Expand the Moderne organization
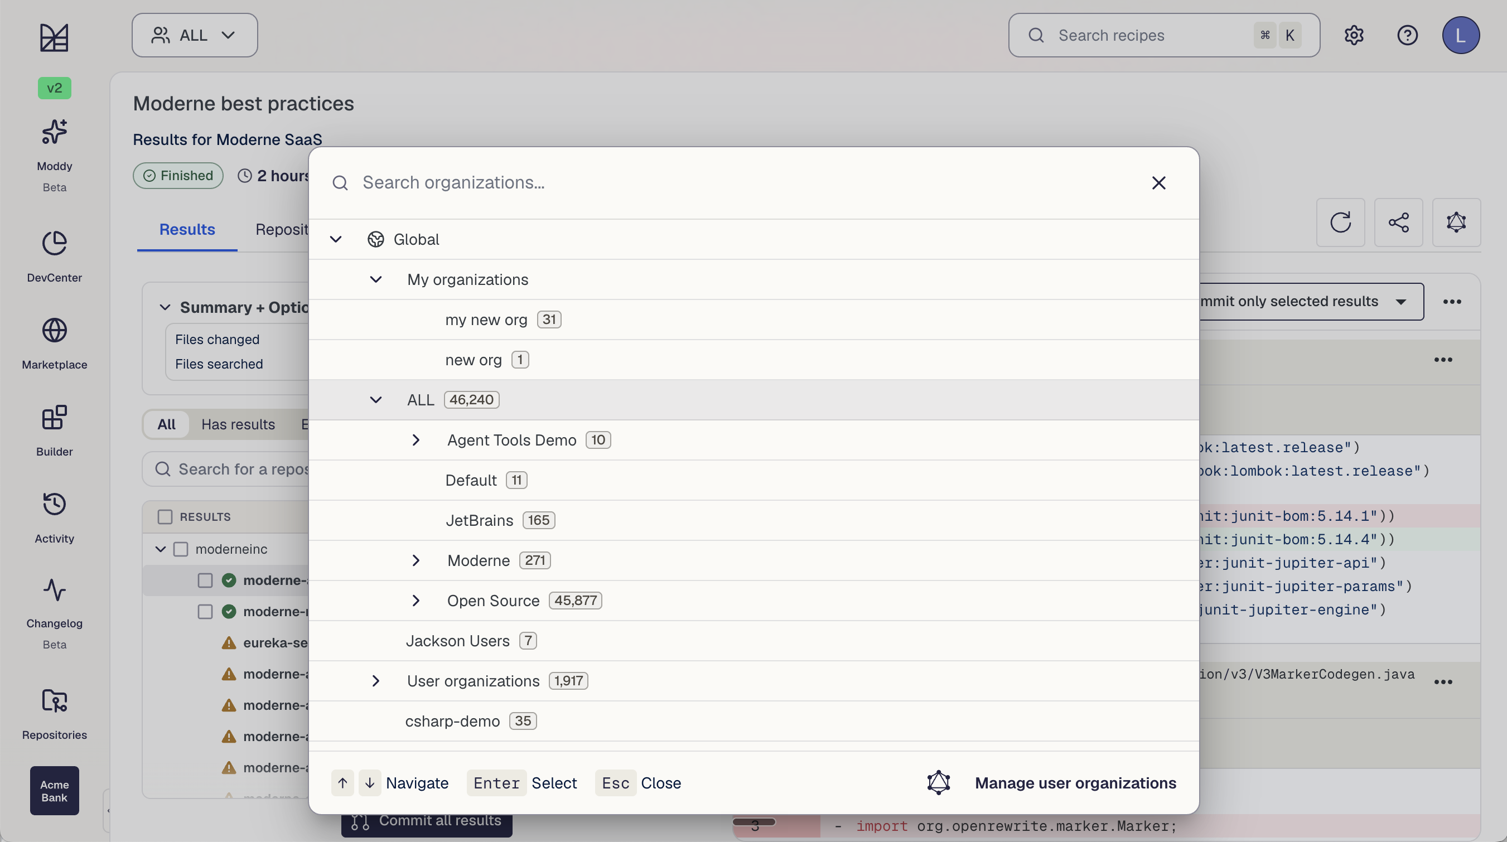 (x=416, y=561)
